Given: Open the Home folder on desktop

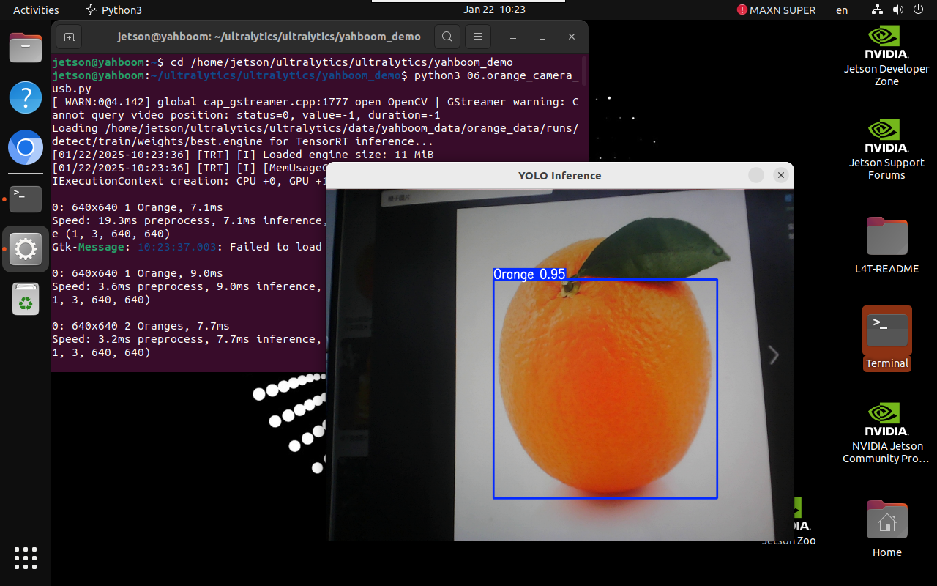Looking at the screenshot, I should coord(886,529).
